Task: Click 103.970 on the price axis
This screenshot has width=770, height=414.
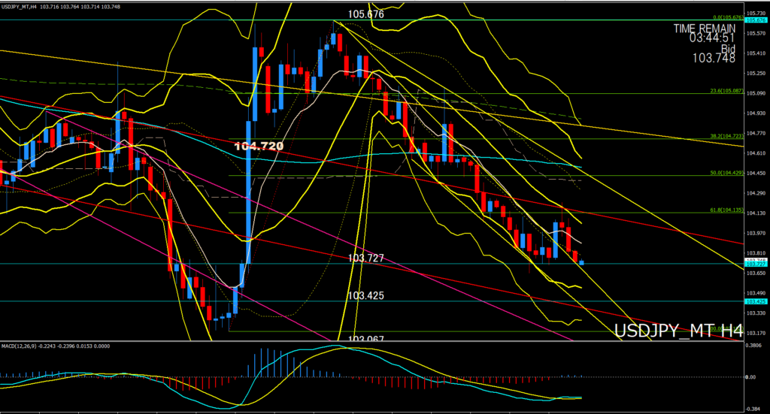Action: (x=756, y=233)
